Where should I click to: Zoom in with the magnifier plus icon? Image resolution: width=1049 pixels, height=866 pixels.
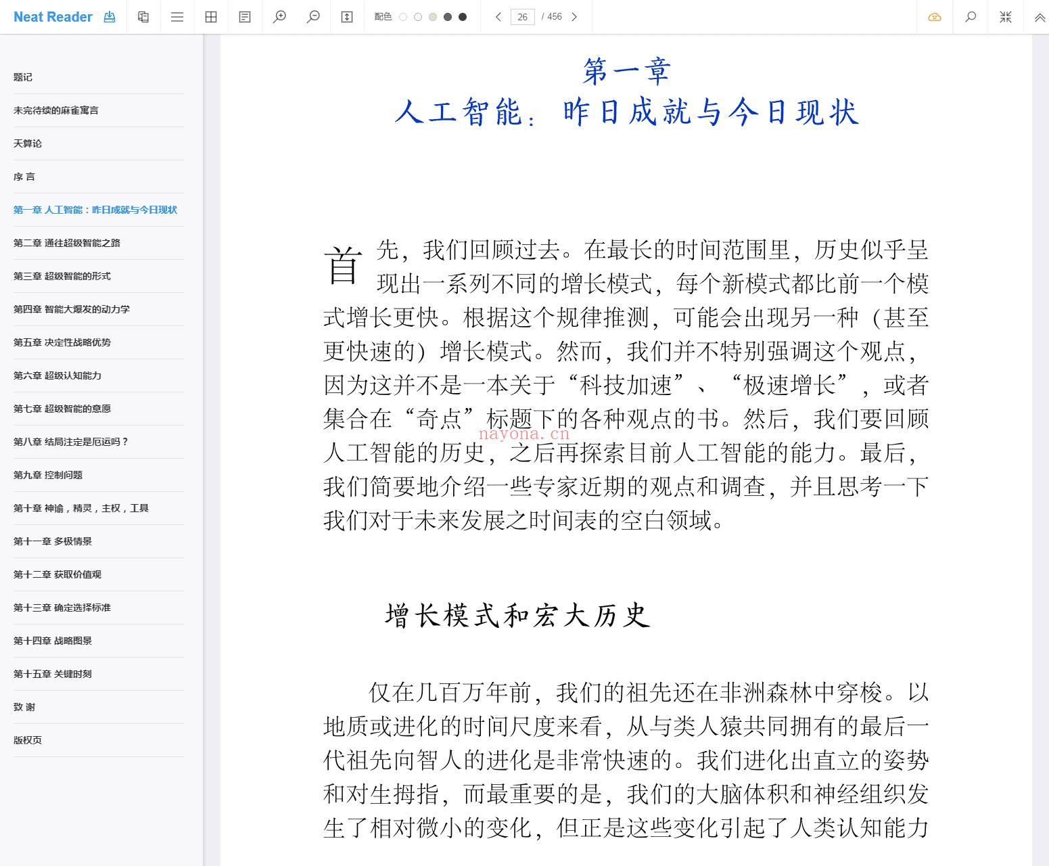coord(279,17)
